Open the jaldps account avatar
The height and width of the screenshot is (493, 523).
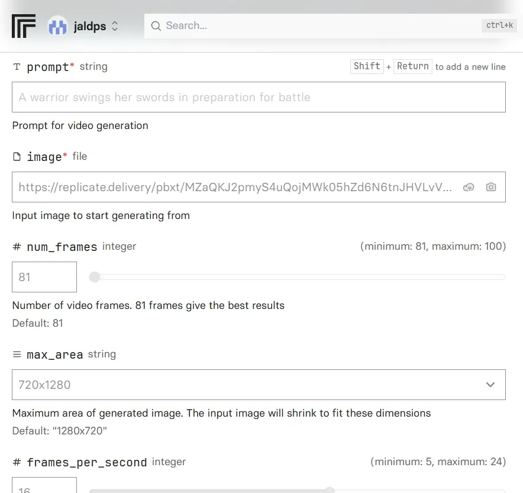coord(57,26)
